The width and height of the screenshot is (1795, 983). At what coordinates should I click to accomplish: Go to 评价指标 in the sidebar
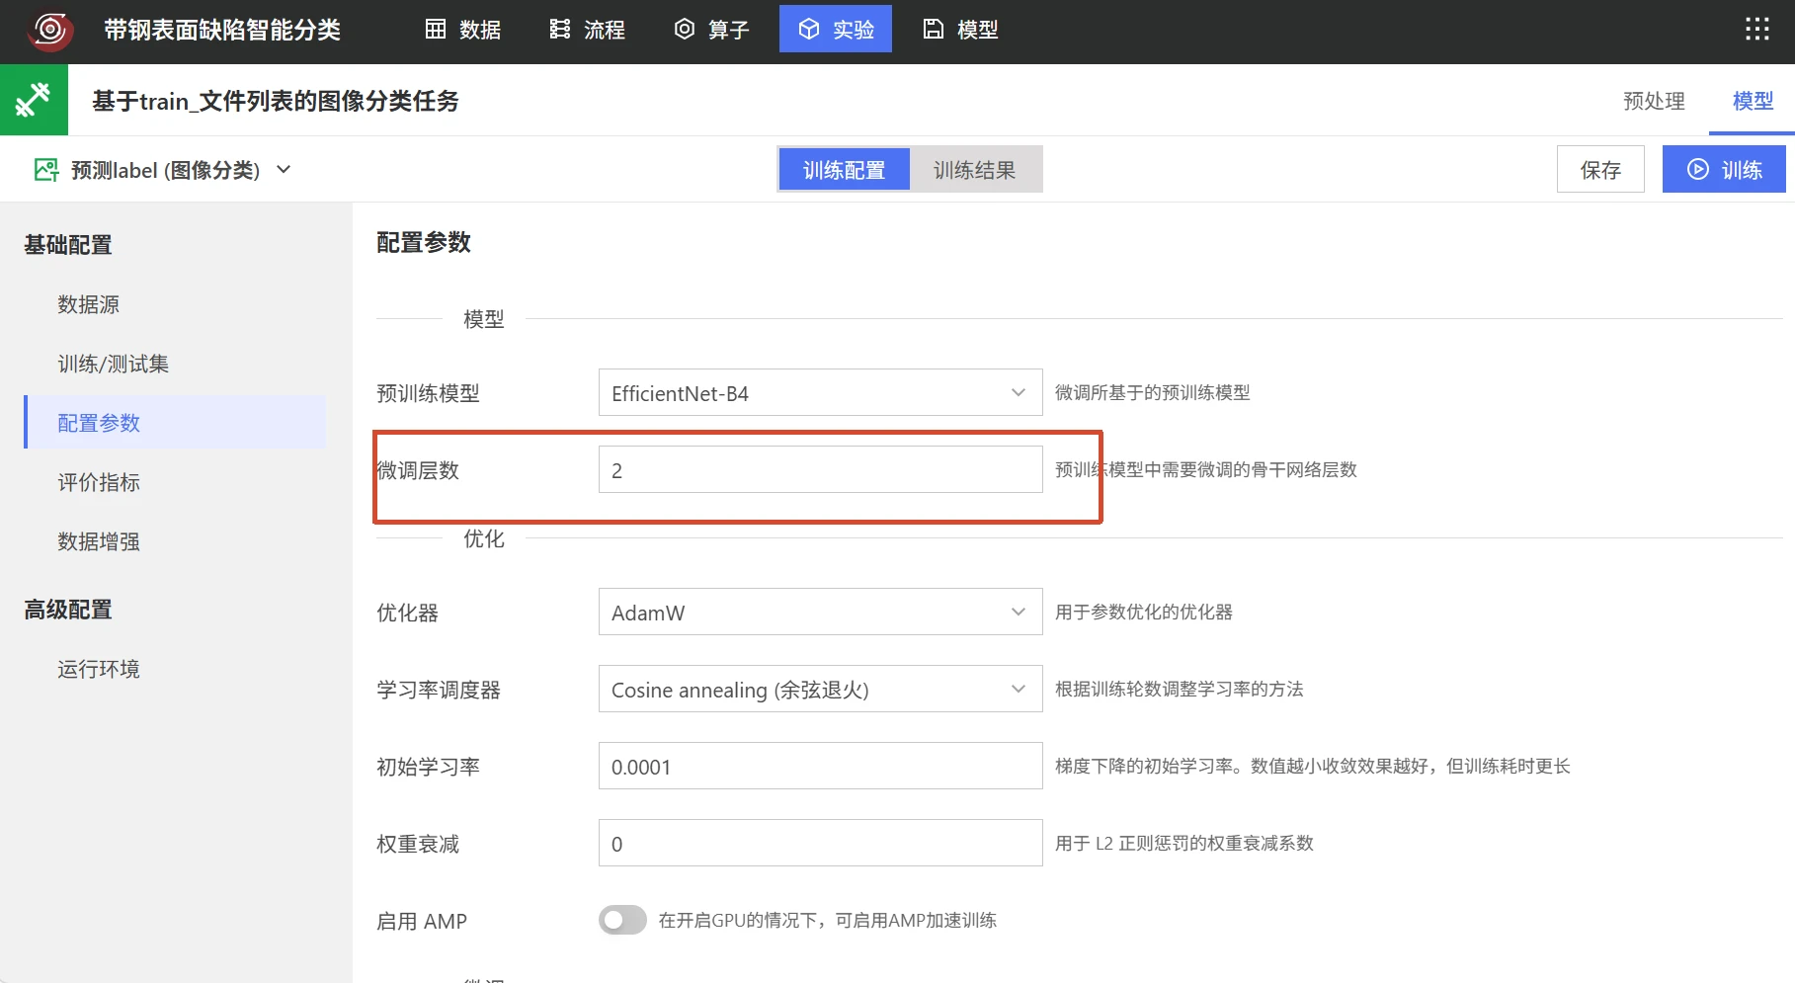point(99,482)
